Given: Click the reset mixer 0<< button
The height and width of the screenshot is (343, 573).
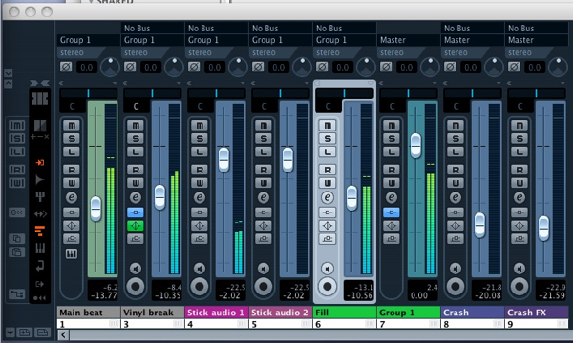Looking at the screenshot, I should (x=17, y=212).
